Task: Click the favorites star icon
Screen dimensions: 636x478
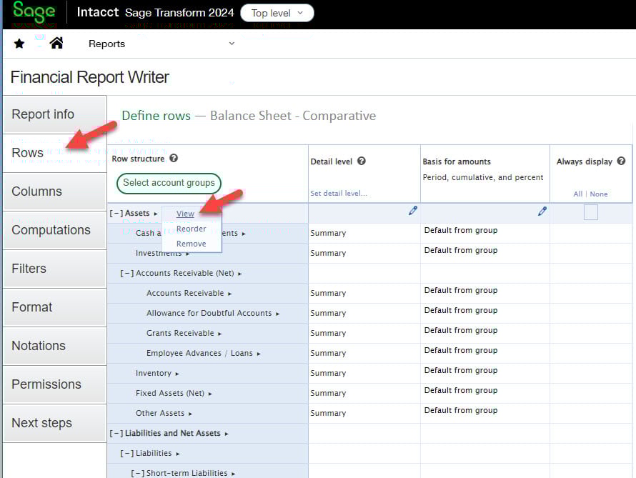Action: pyautogui.click(x=19, y=44)
